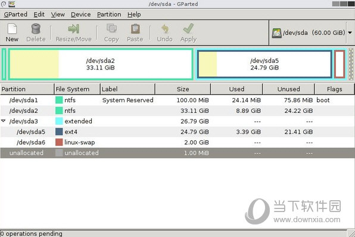
Task: Click the hard disk icon beside /dev/sda
Action: (276, 33)
